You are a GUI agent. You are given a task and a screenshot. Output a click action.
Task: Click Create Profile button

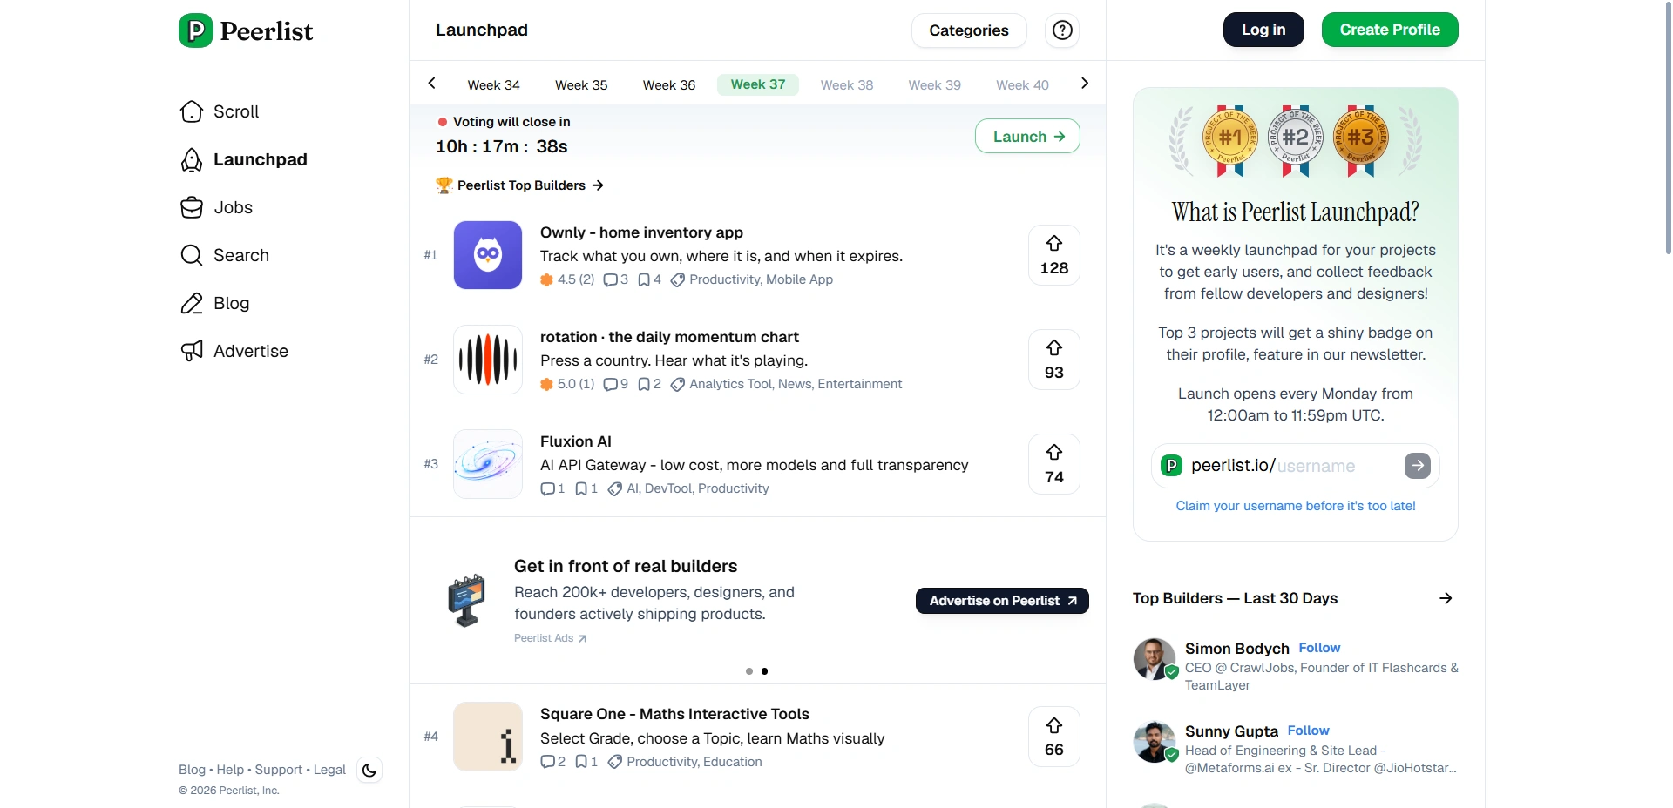[1390, 30]
